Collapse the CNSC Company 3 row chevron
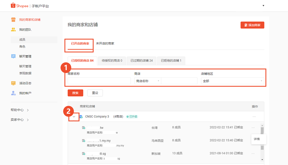Screen dimensions: 288x165 [74, 117]
